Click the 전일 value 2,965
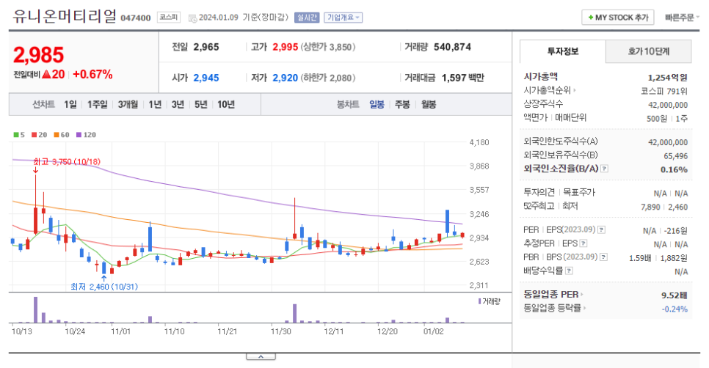Screen dimensions: 709x368 pos(206,47)
